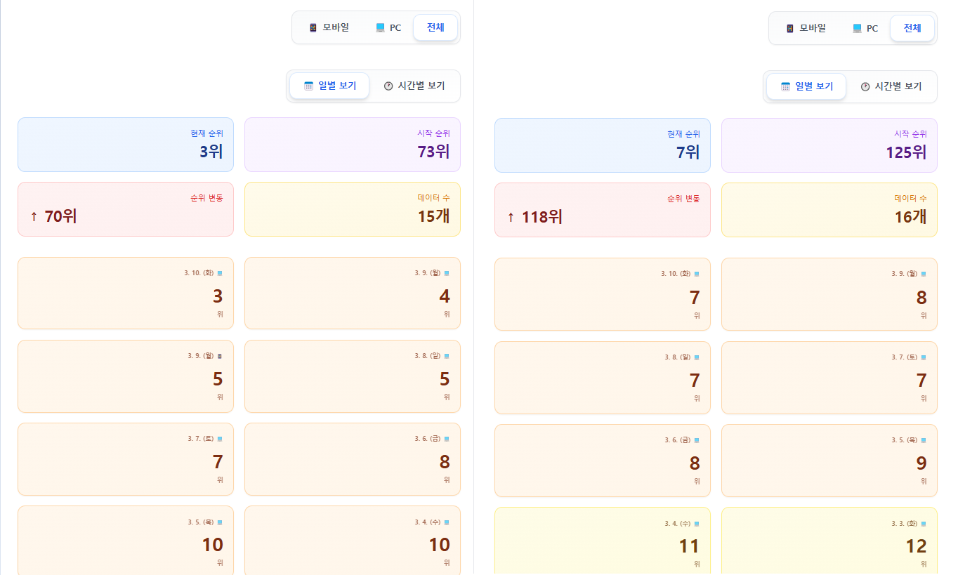
Task: Select the PC filter in the left panel
Action: (x=388, y=28)
